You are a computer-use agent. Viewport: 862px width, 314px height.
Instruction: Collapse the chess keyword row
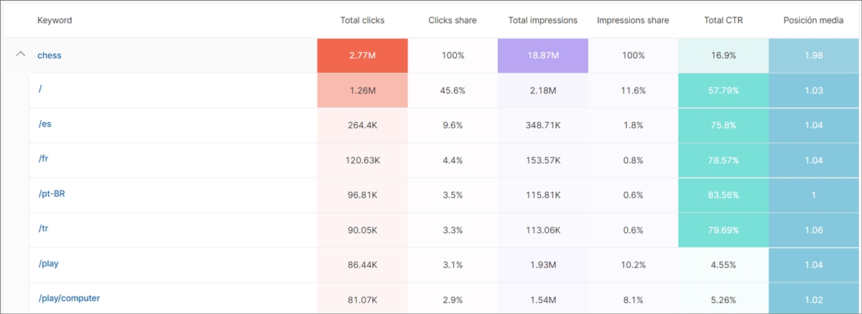[x=20, y=55]
